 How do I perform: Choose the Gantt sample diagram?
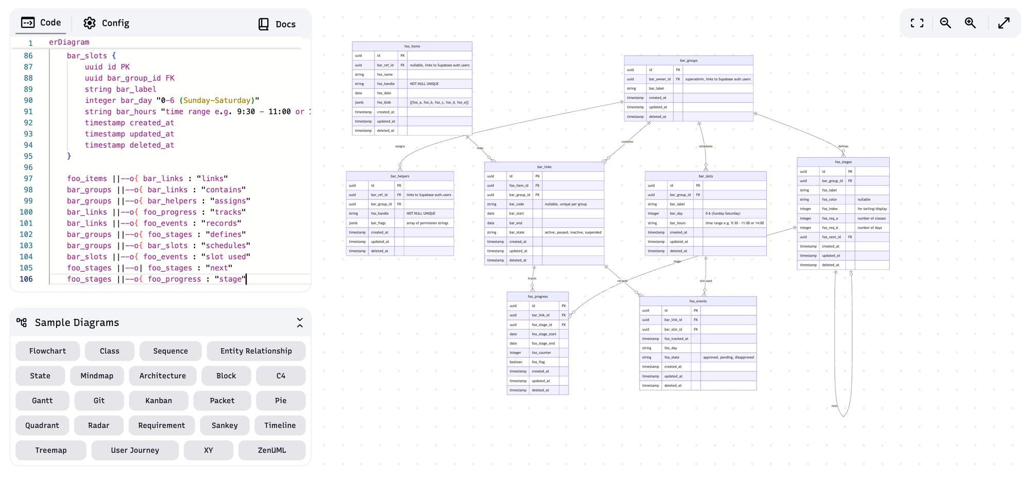[x=42, y=401]
